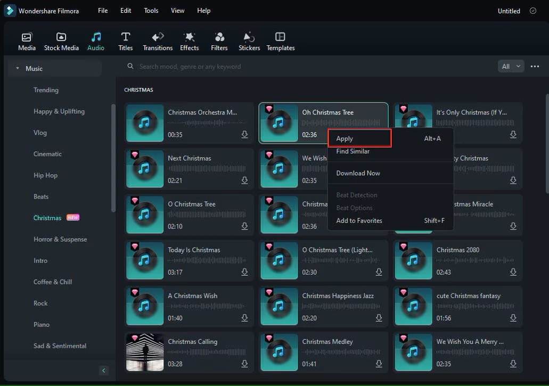Image resolution: width=549 pixels, height=386 pixels.
Task: Download the Christmas Calling track
Action: [244, 364]
